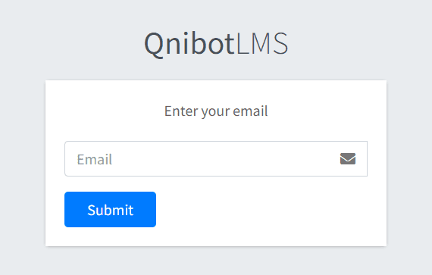Screen dimensions: 432x275
Task: Place cursor in the middle of Email box
Action: click(x=216, y=158)
